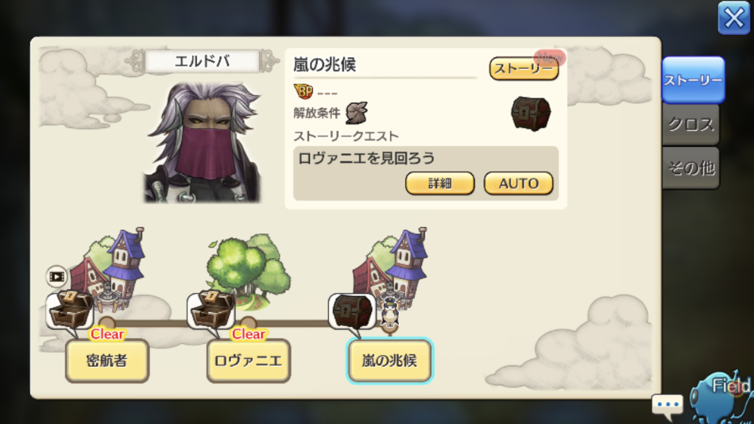The height and width of the screenshot is (424, 754).
Task: Close the story panel with the X button
Action: pos(734,19)
